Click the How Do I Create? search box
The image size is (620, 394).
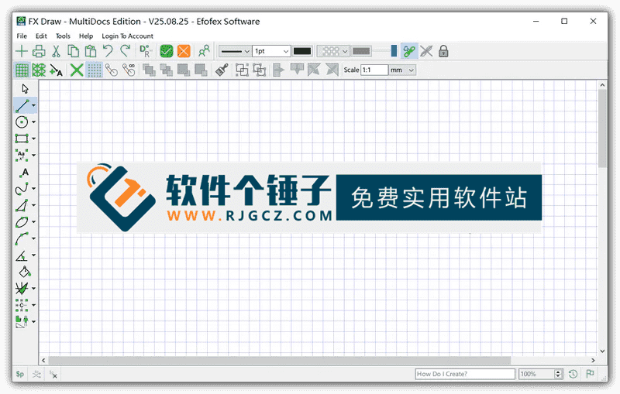click(465, 374)
